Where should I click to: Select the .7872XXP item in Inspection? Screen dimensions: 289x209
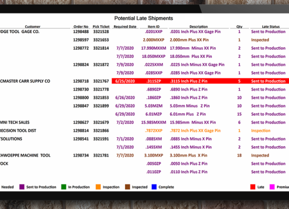click(x=154, y=131)
